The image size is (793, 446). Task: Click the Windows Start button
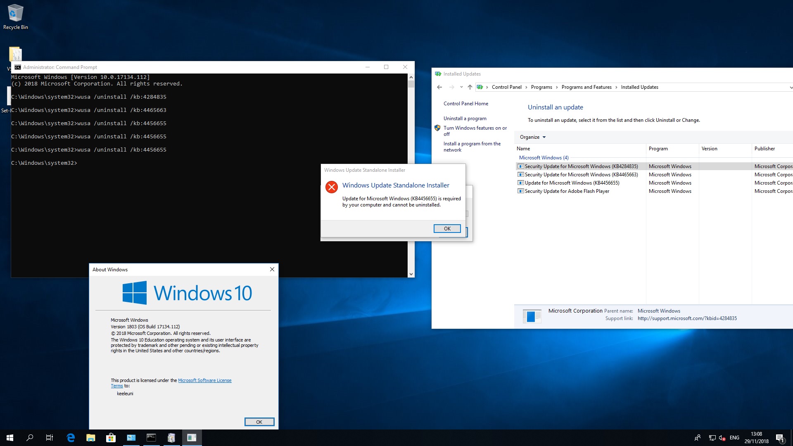[x=10, y=438]
